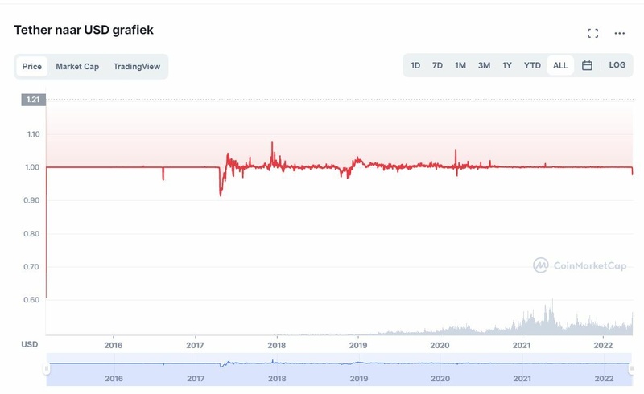Viewport: 644px width, 394px height.
Task: Switch to the Market Cap tab
Action: click(x=77, y=66)
